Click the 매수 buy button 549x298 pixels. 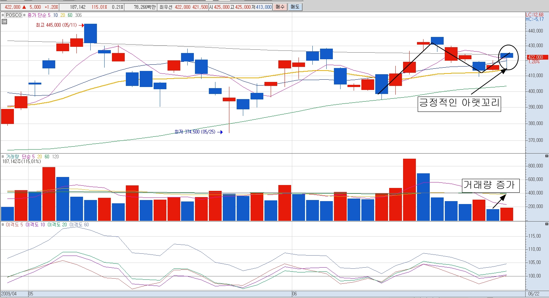point(280,7)
